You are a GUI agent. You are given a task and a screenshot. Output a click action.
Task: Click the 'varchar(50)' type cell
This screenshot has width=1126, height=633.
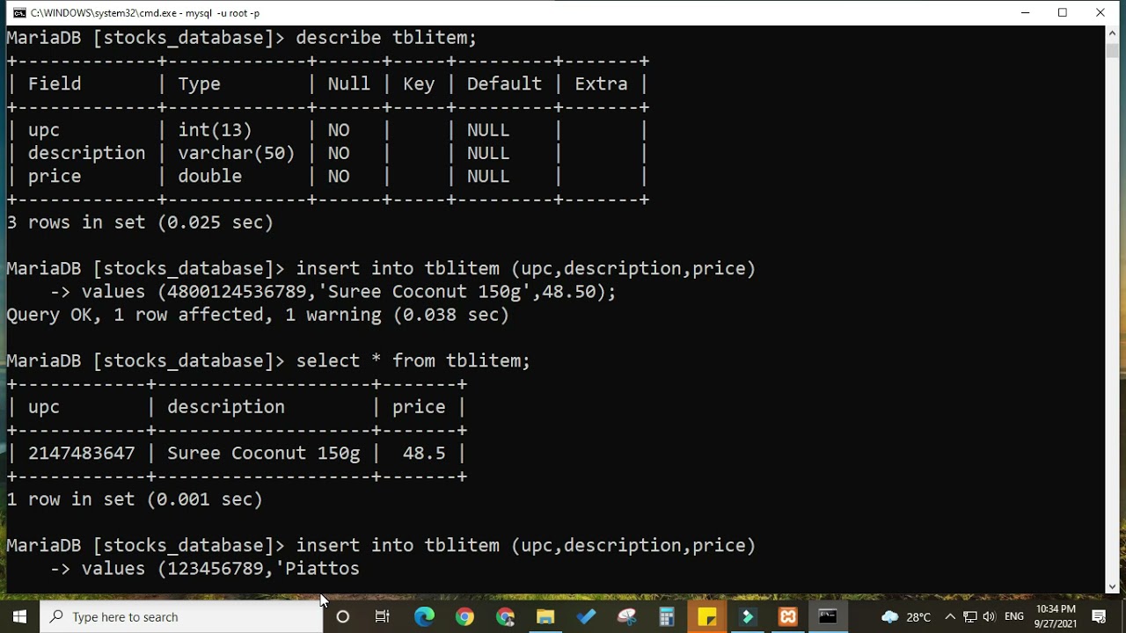click(237, 153)
